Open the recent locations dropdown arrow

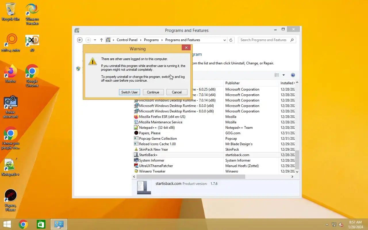(x=95, y=40)
